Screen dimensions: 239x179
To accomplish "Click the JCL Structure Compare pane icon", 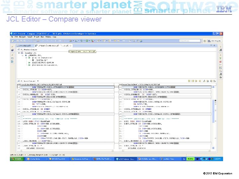I will pos(19,50).
